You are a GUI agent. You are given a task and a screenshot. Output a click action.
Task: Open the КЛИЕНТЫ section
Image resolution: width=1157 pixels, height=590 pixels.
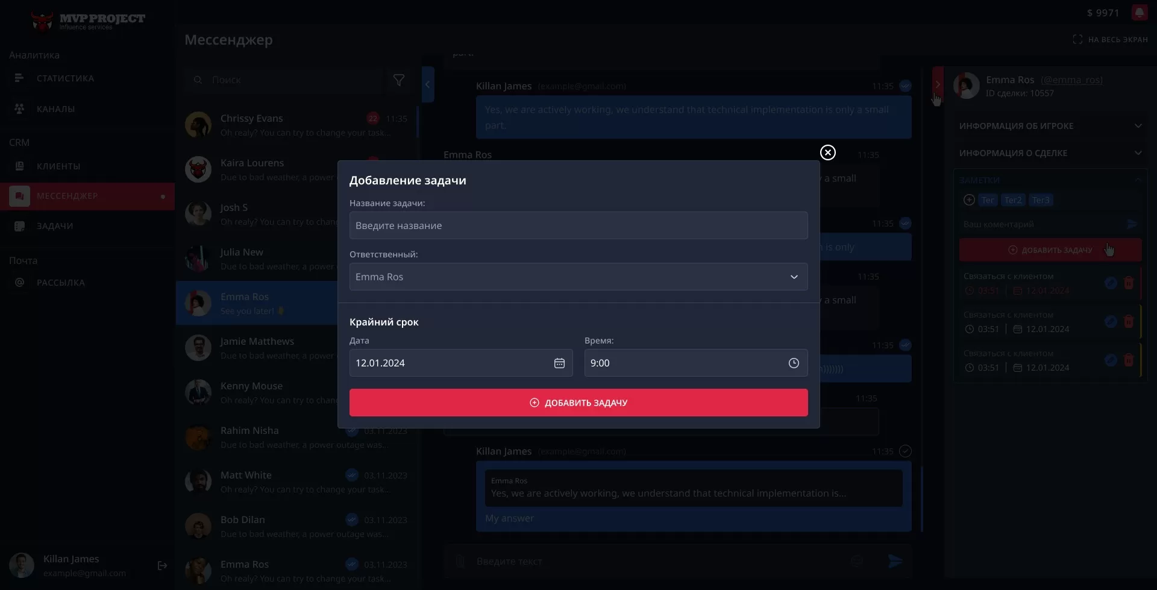click(58, 166)
